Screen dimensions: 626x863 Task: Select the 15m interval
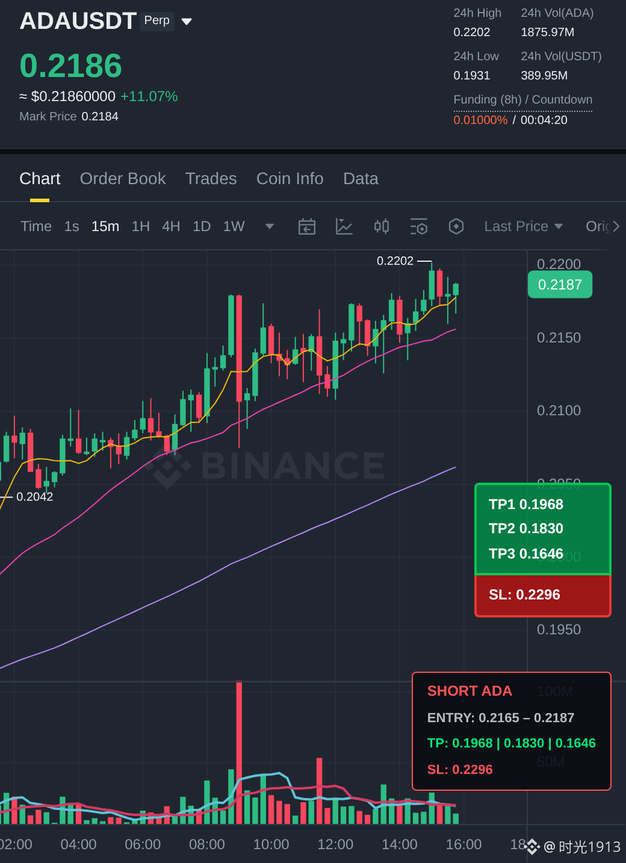click(105, 226)
